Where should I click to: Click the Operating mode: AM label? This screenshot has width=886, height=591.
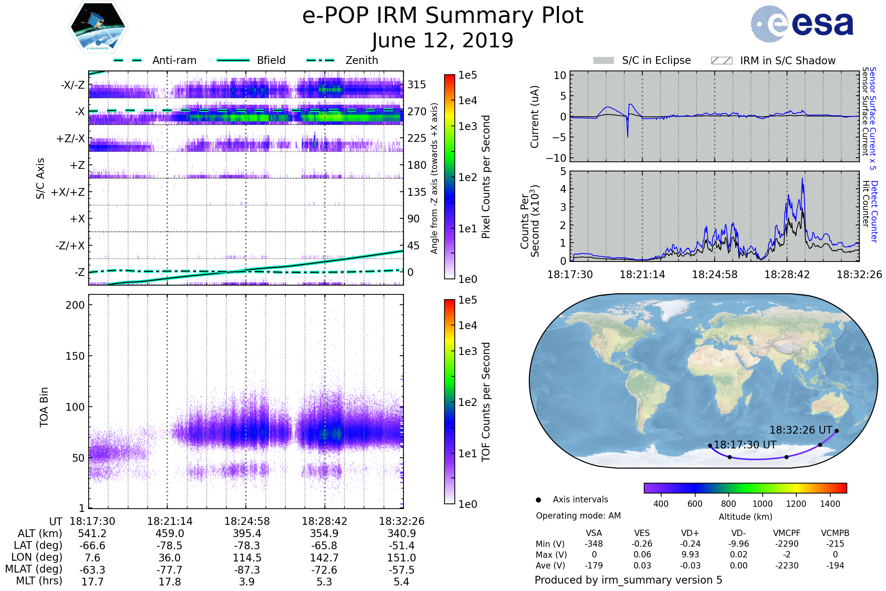pyautogui.click(x=578, y=516)
